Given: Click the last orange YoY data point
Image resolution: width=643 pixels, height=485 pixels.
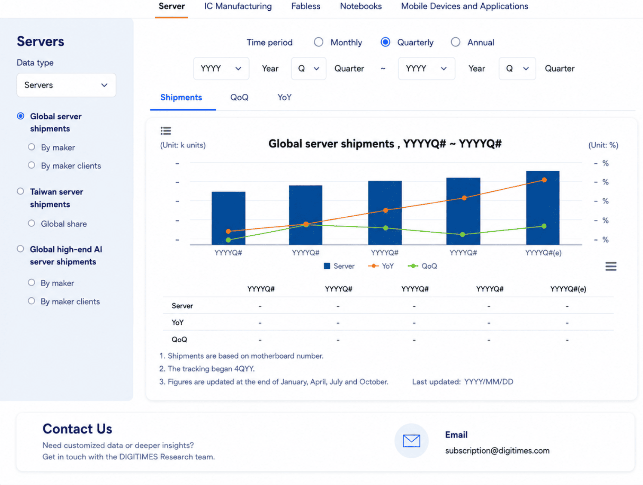Looking at the screenshot, I should pyautogui.click(x=544, y=180).
